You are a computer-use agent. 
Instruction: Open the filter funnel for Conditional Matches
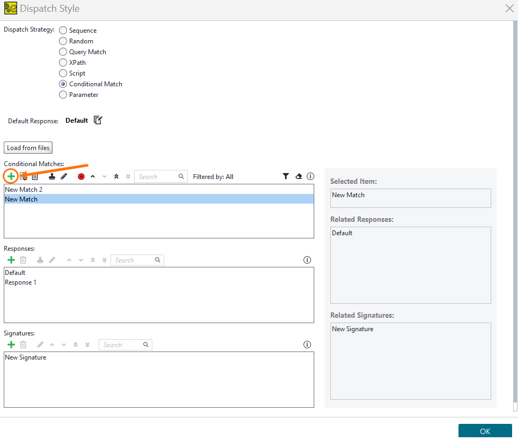(x=286, y=176)
